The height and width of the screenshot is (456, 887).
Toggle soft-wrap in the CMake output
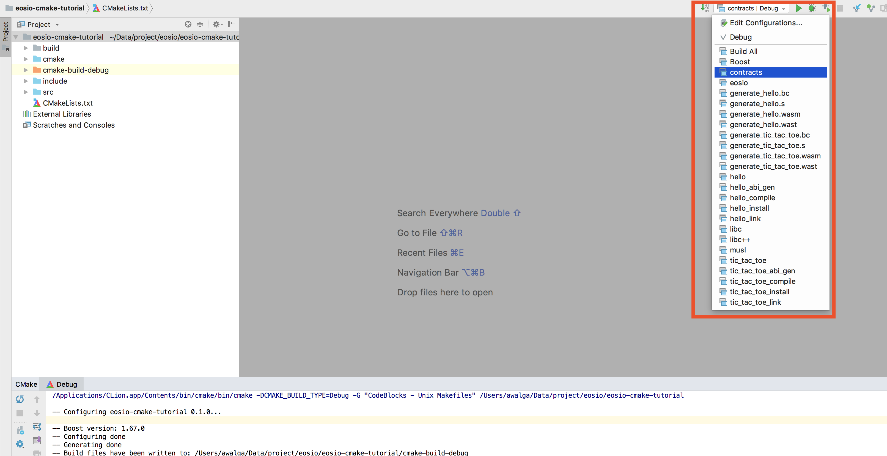click(37, 427)
